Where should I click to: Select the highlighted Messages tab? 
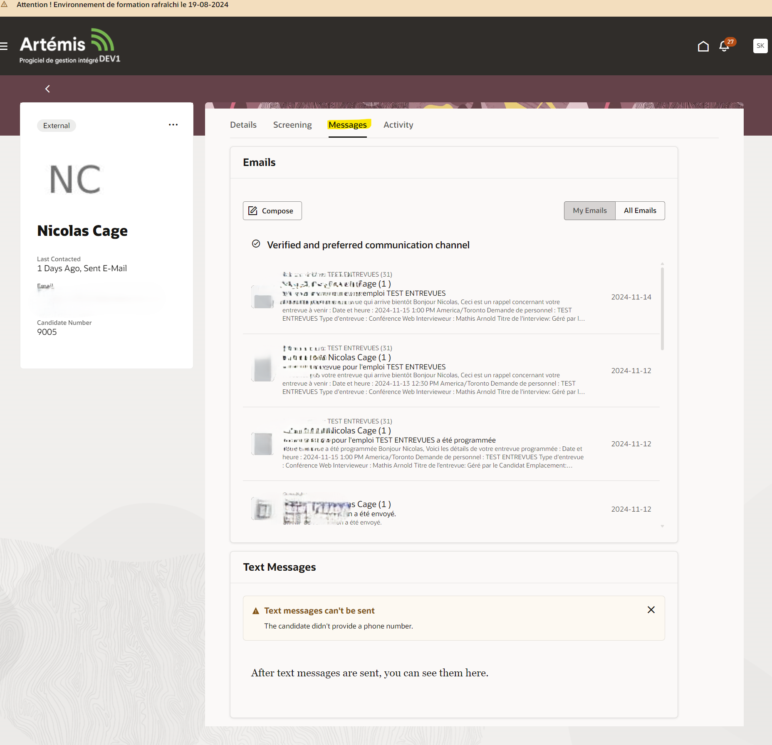(x=348, y=124)
